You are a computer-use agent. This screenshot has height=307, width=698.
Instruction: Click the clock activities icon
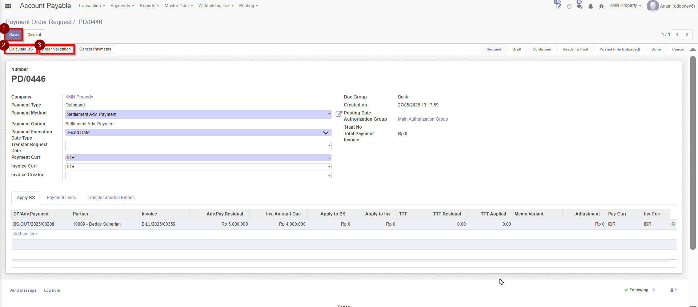point(569,6)
